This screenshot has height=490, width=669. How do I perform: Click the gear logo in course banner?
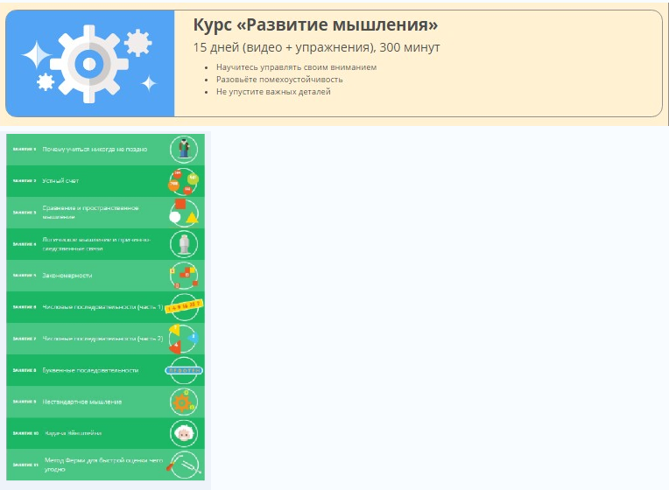point(89,63)
